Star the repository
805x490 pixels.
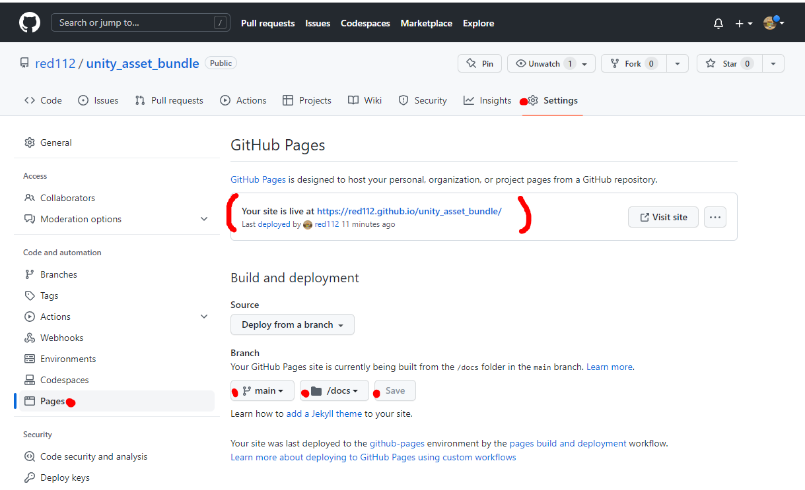(x=729, y=63)
